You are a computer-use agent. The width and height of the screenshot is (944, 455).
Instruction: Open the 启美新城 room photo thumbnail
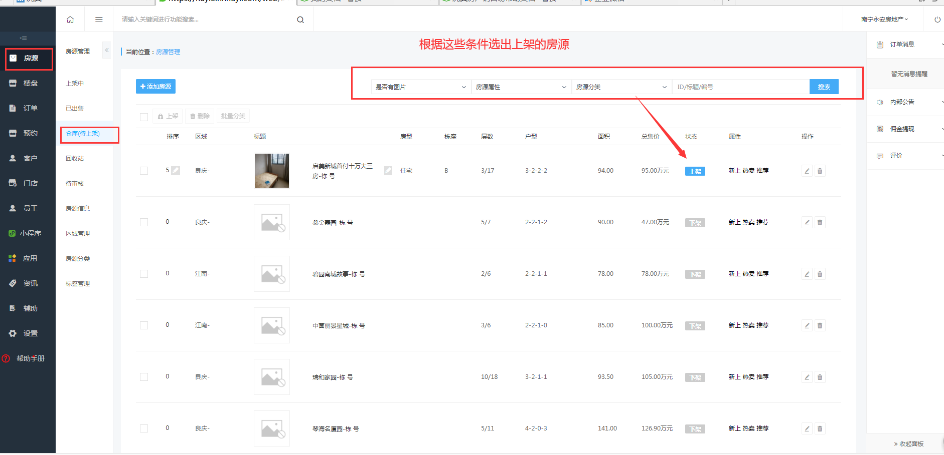pyautogui.click(x=272, y=171)
